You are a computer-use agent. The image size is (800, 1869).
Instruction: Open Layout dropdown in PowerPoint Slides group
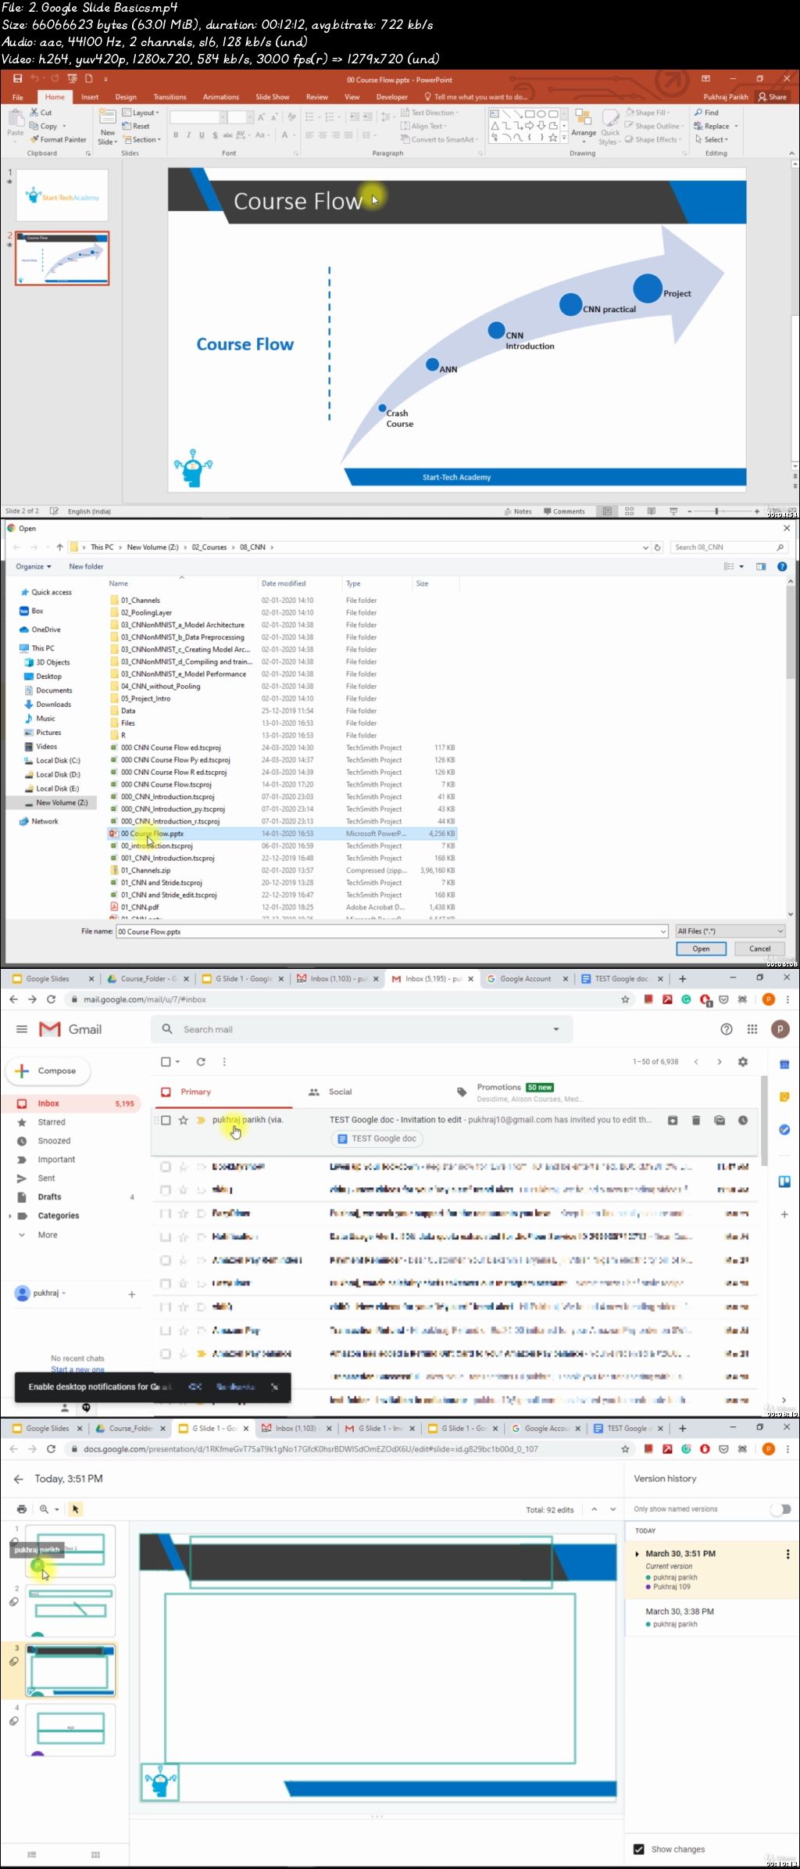pyautogui.click(x=141, y=113)
